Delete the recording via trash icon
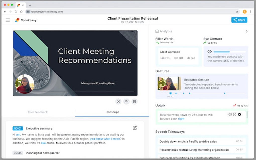256x160 pixels. [135, 102]
